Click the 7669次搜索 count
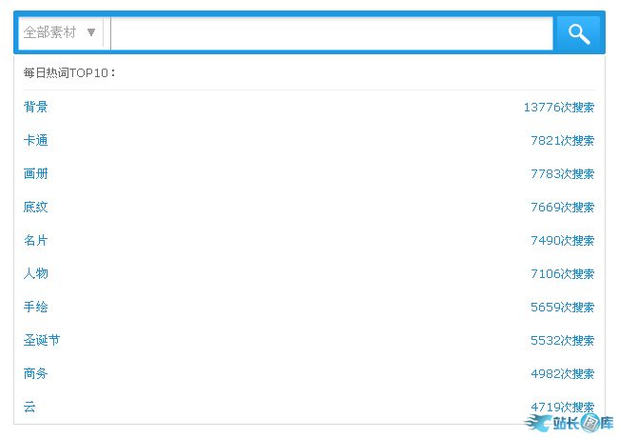Screen dimensions: 618x438 (x=562, y=208)
